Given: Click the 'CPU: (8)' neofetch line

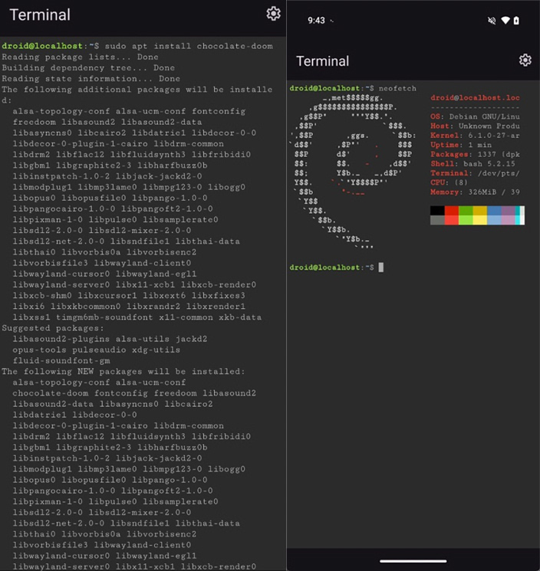Looking at the screenshot, I should (449, 182).
